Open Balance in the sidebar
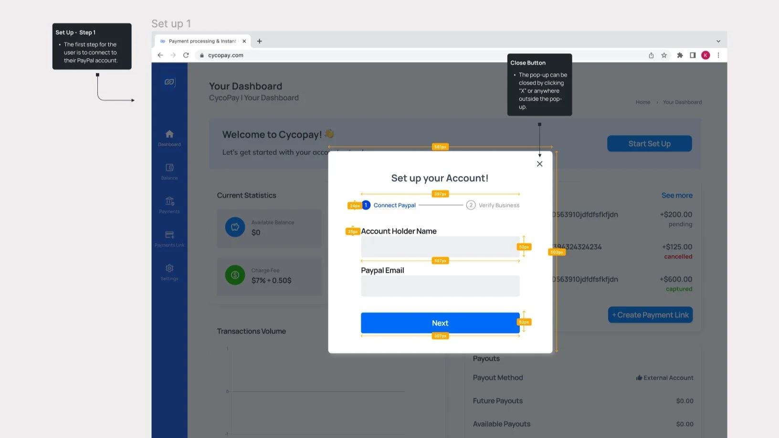 tap(169, 172)
